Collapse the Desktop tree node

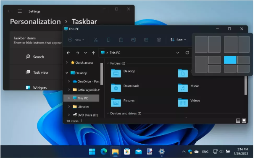click(67, 73)
